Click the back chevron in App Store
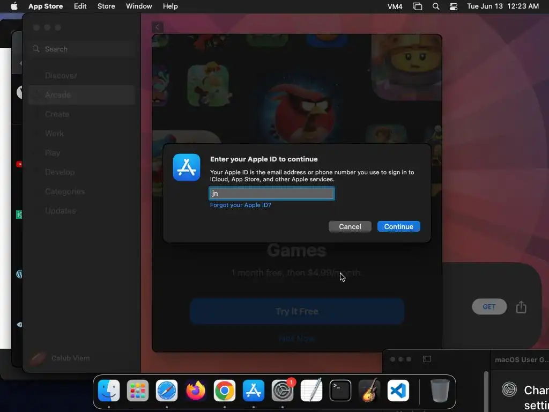 coord(157,27)
